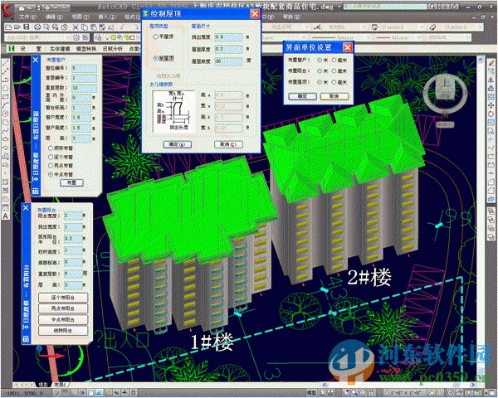The width and height of the screenshot is (498, 398).
Task: Select the Hatch tool in the draw toolbar
Action: [x=6, y=182]
